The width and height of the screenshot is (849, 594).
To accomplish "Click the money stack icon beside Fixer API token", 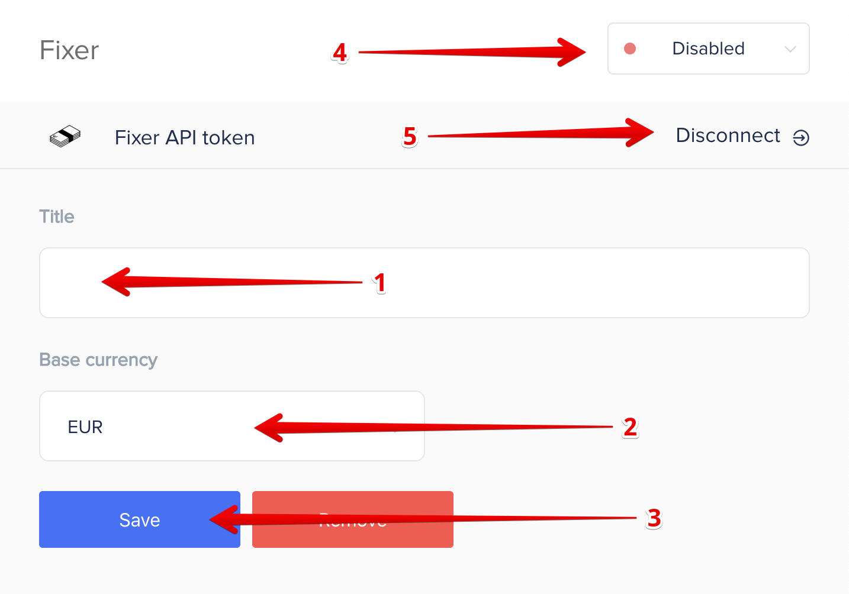I will [x=65, y=137].
